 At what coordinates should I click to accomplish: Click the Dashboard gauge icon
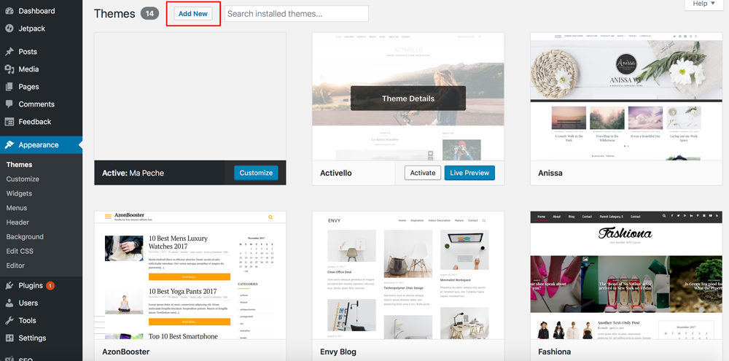(x=9, y=11)
